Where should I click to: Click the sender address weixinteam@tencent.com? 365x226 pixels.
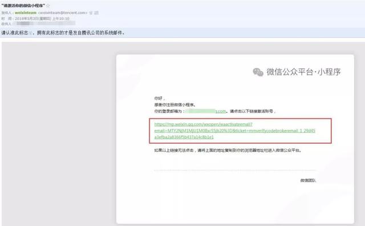(x=63, y=13)
